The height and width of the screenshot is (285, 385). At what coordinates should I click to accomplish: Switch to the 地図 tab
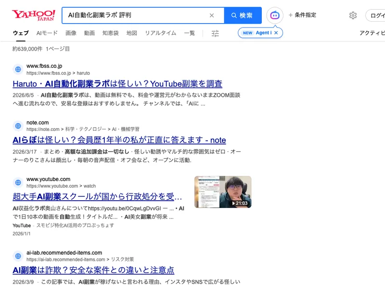(131, 33)
